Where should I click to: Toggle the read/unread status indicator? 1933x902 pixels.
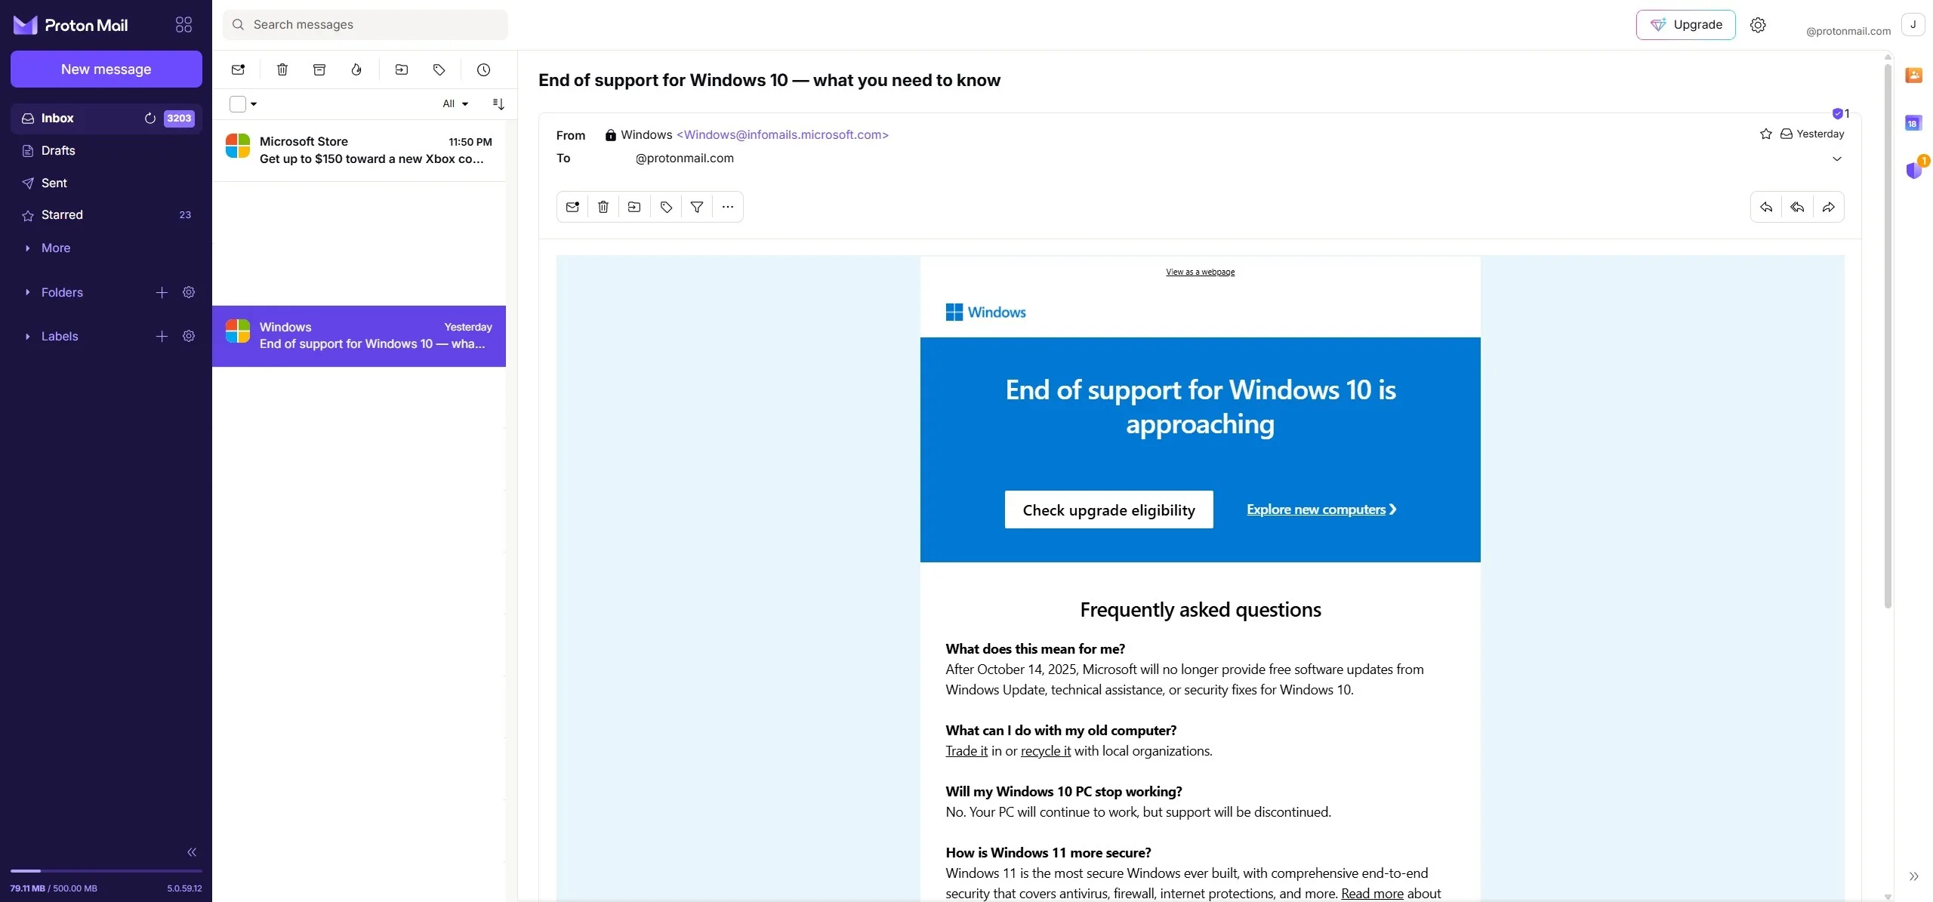[571, 207]
